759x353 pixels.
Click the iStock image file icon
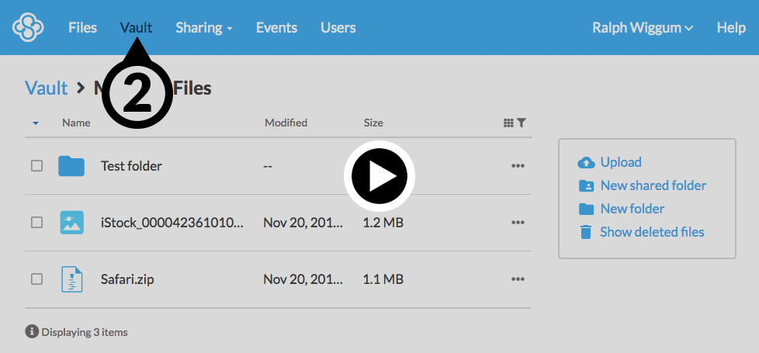pyautogui.click(x=71, y=223)
